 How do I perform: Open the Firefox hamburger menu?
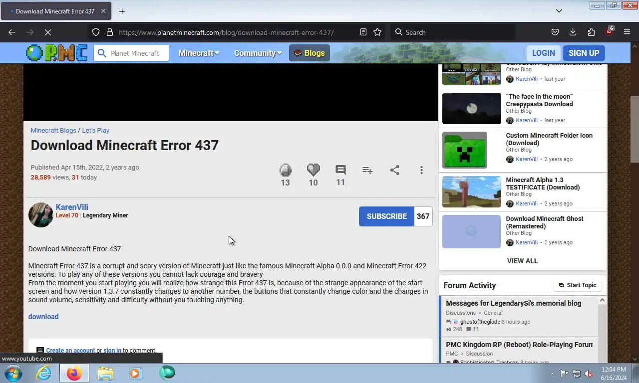tap(627, 32)
